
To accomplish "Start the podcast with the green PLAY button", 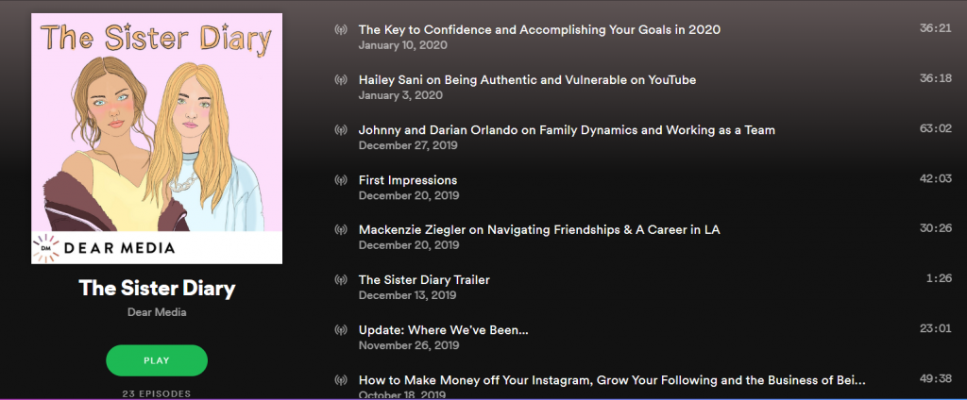I will (x=157, y=360).
